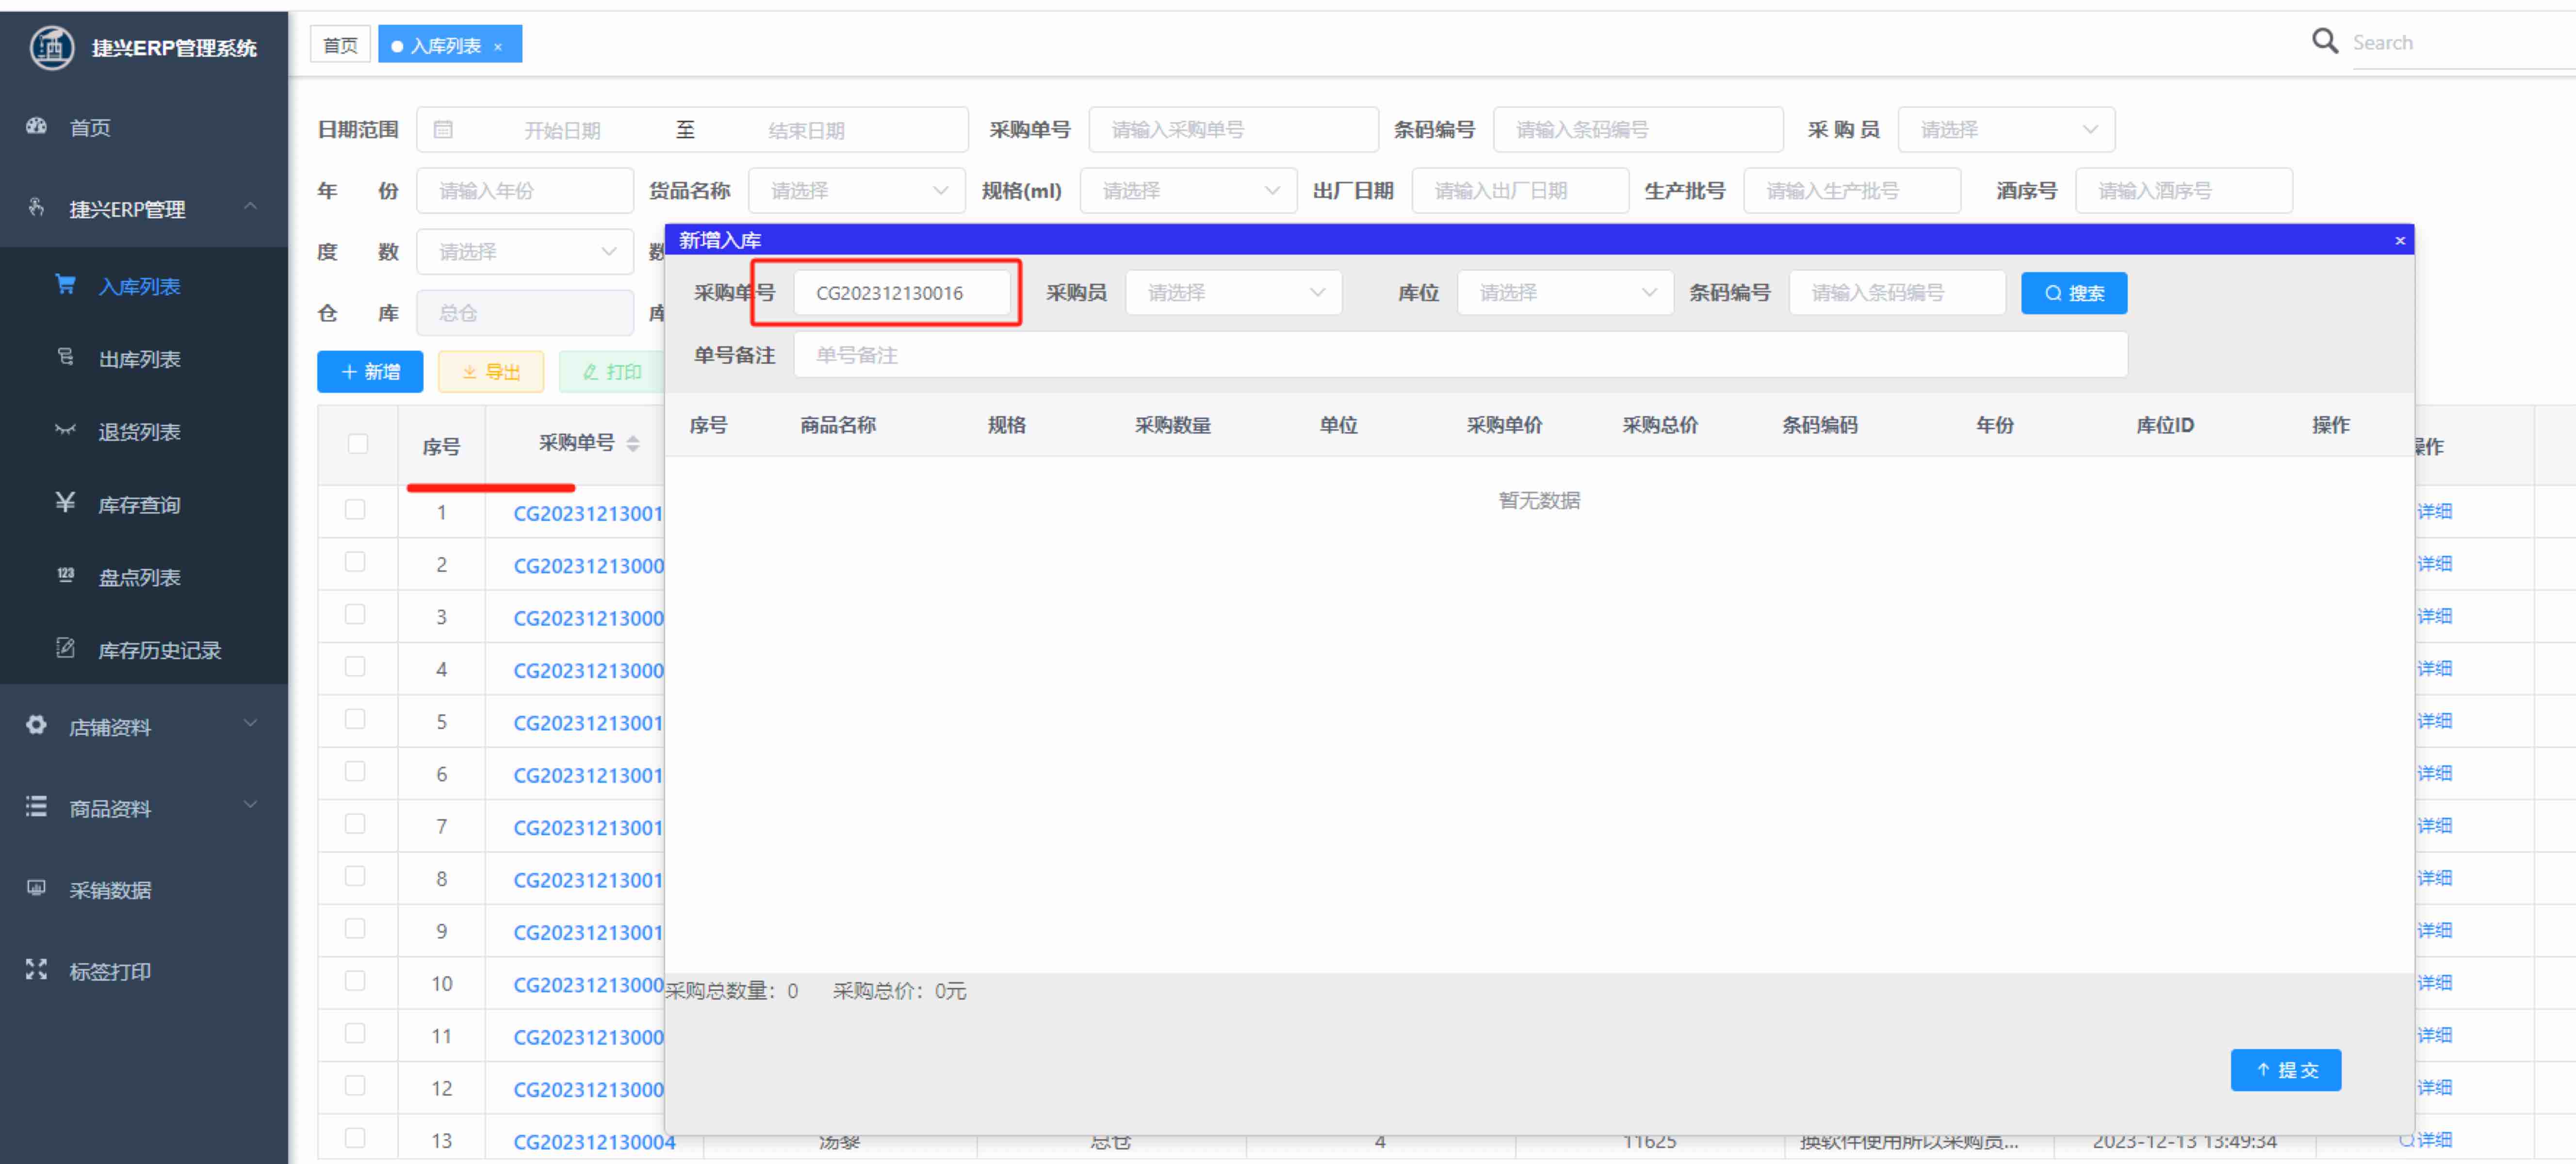
Task: Focus the 生产批号 filter input
Action: (x=1852, y=190)
